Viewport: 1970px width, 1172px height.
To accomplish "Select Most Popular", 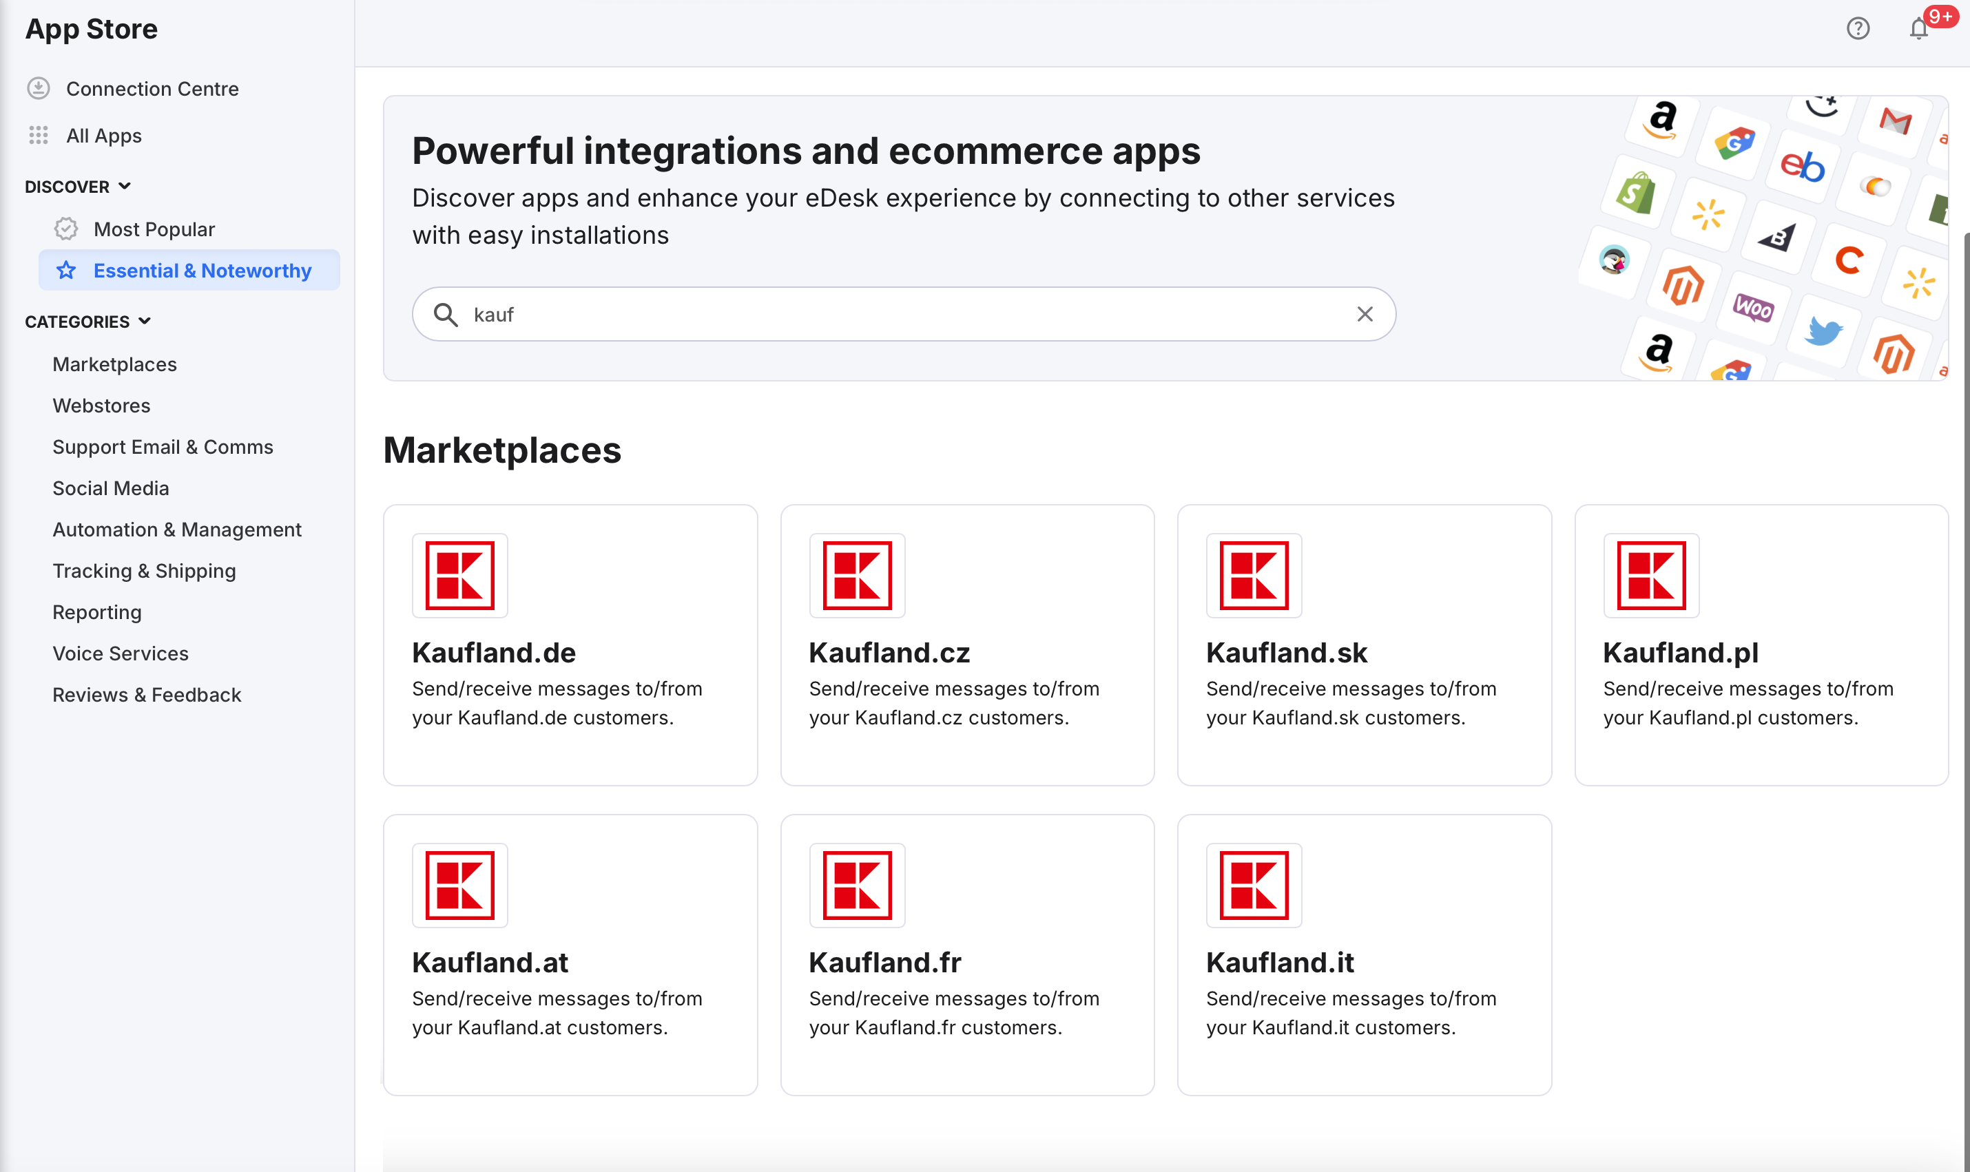I will click(155, 229).
